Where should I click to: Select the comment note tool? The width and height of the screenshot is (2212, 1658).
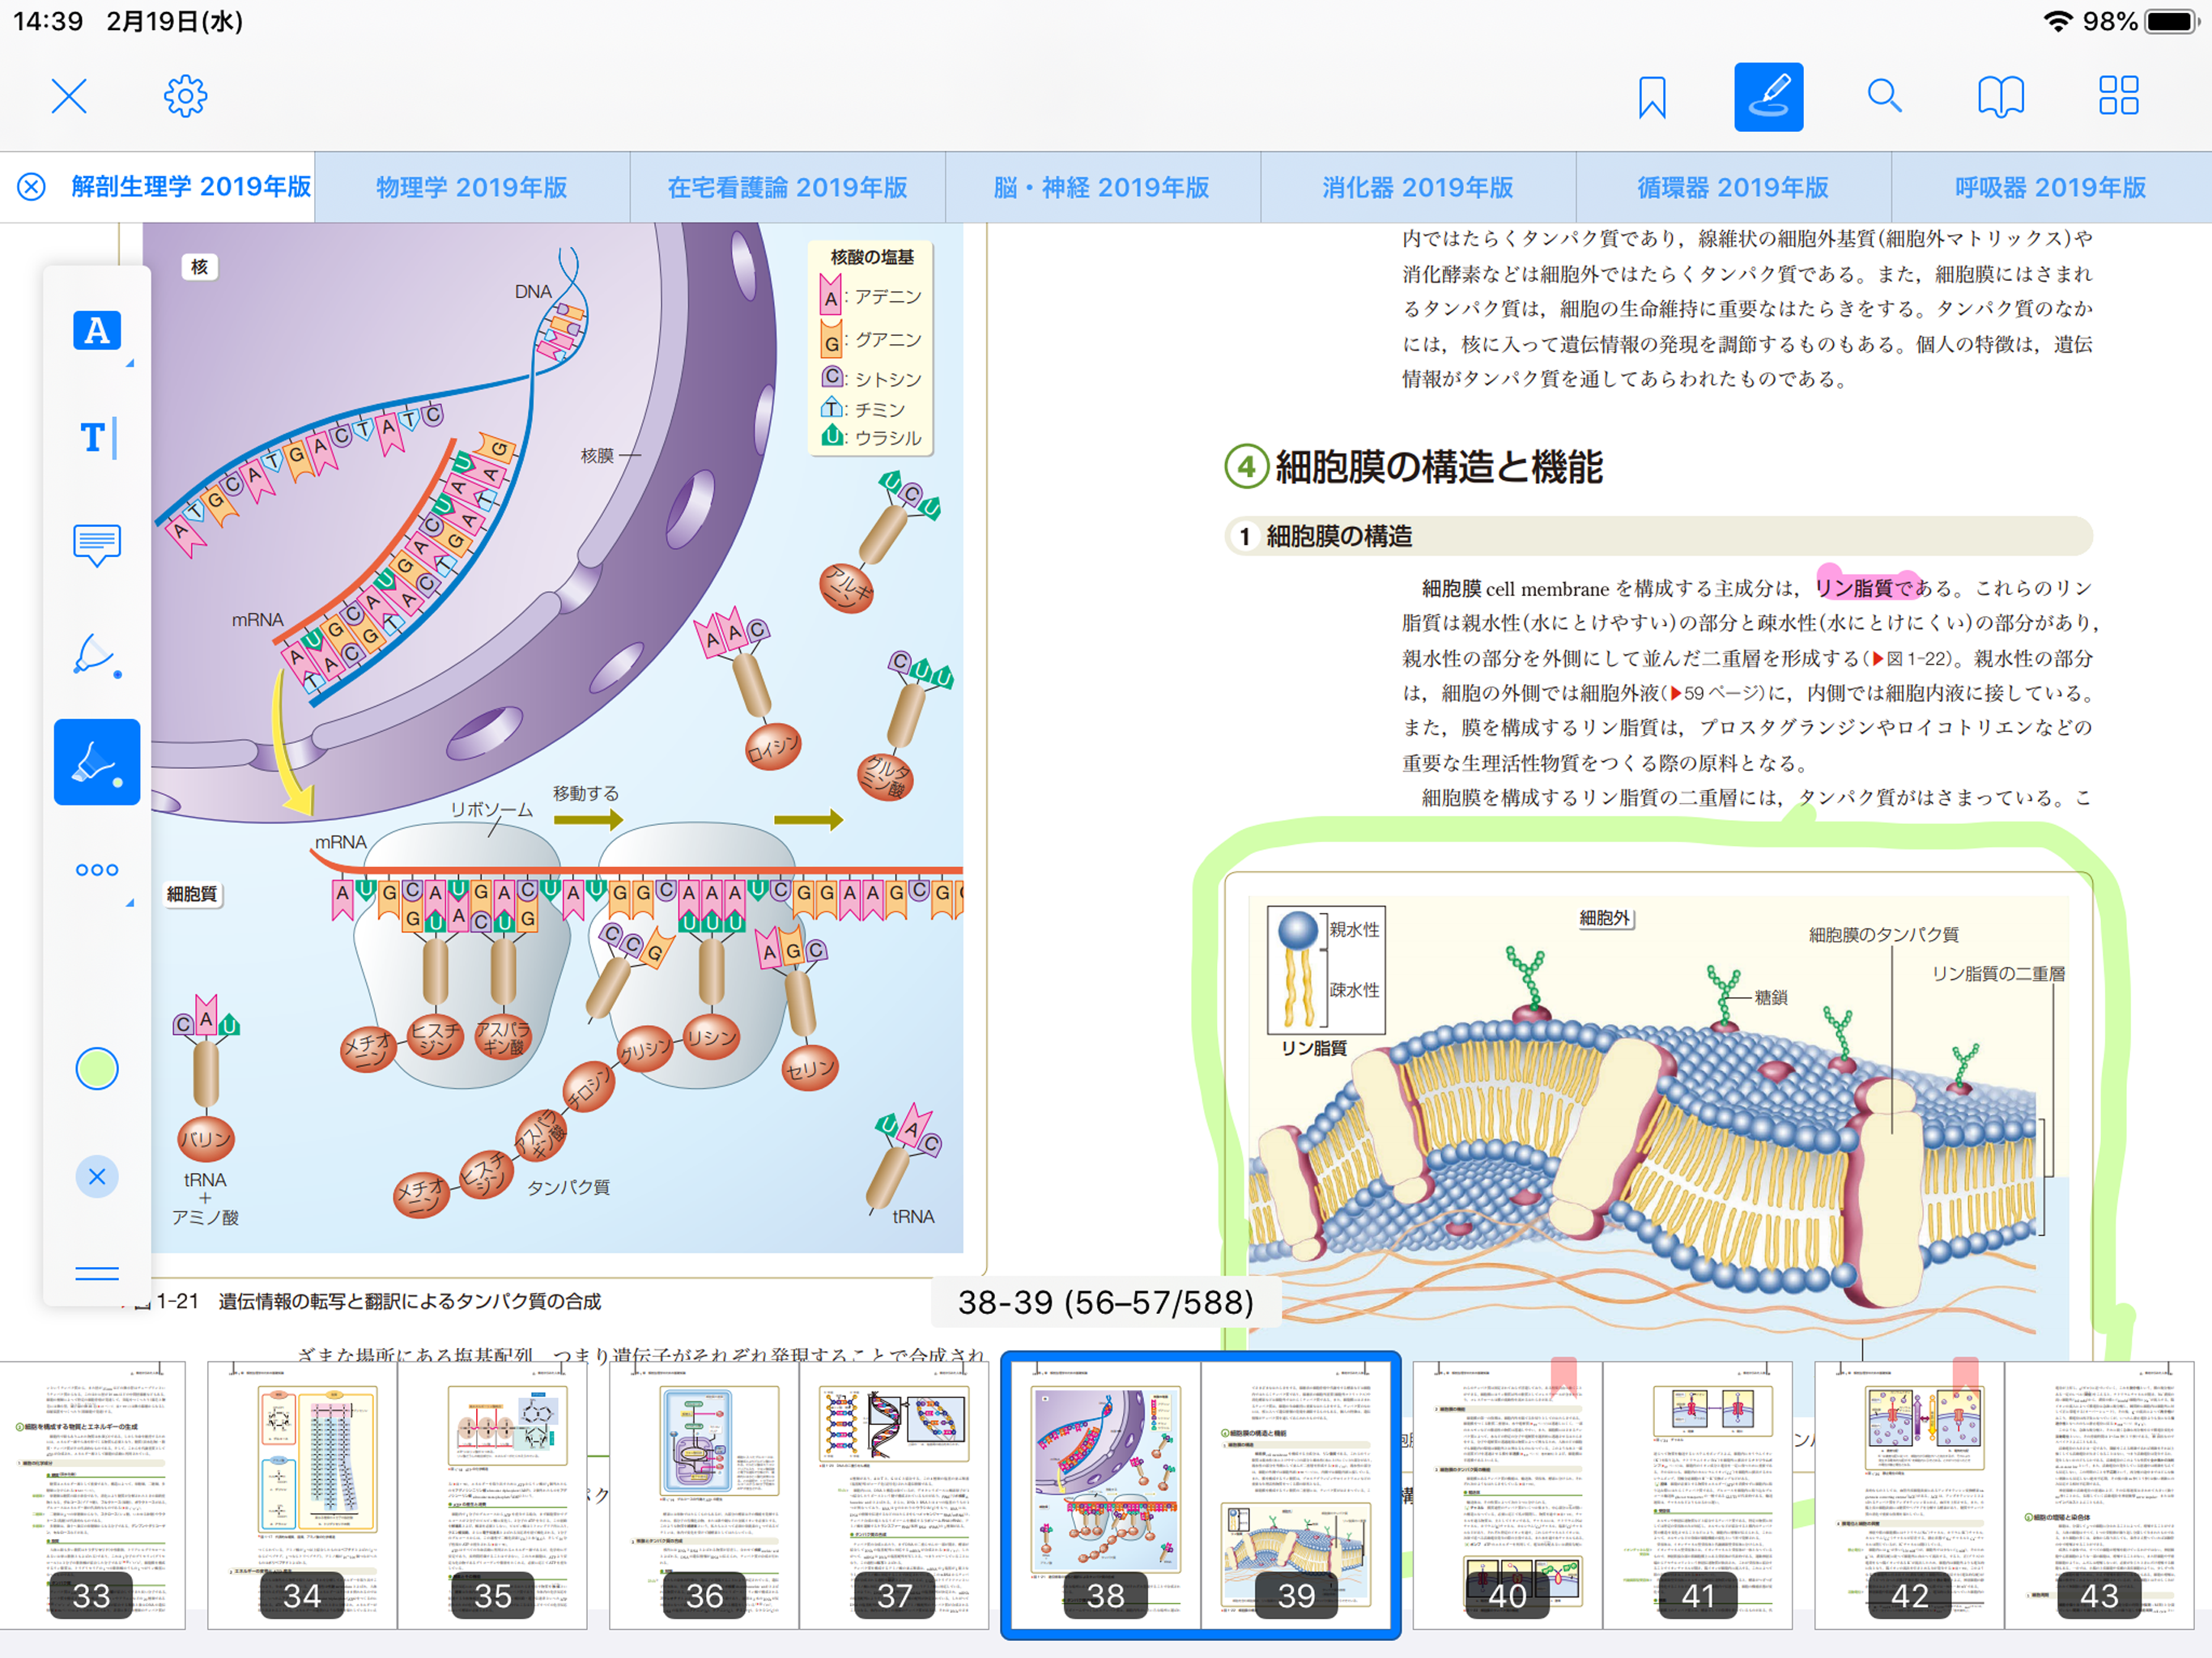pyautogui.click(x=97, y=545)
